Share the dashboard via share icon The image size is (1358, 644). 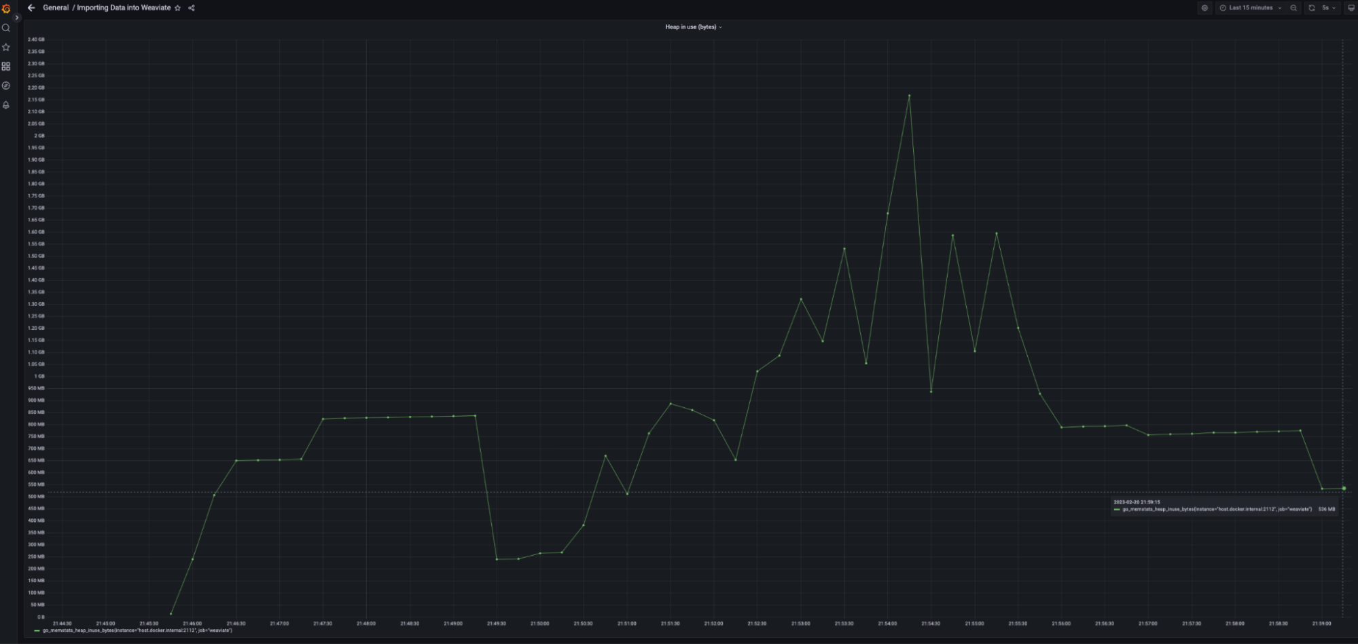click(192, 8)
